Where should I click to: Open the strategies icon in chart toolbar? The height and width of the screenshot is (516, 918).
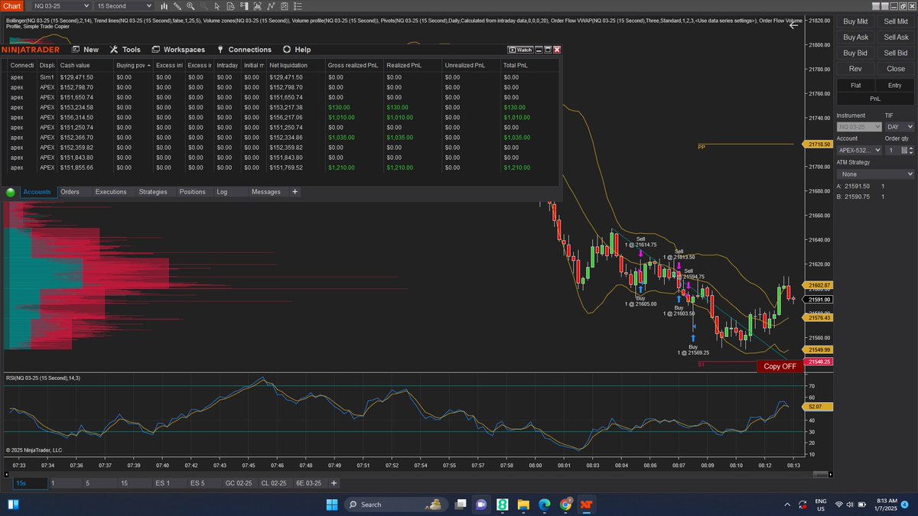pos(285,6)
